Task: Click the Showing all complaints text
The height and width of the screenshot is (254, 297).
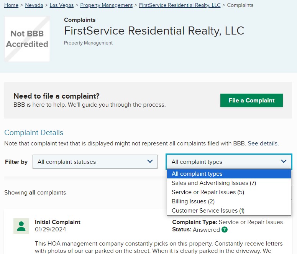Action: coord(35,193)
